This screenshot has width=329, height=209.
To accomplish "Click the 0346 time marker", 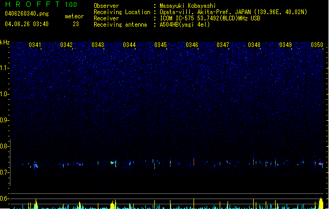I will pos(192,45).
